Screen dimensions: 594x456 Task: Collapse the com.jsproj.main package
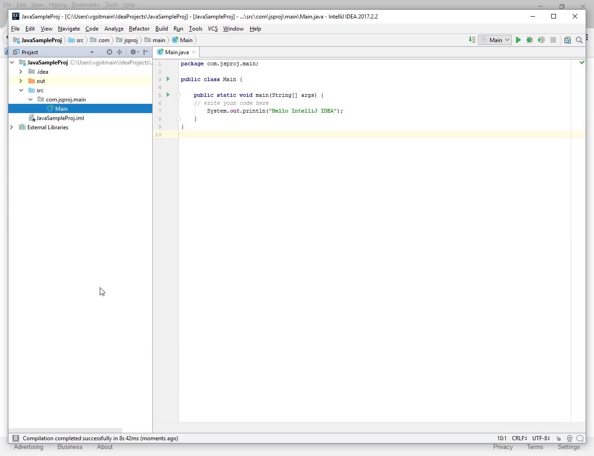point(30,99)
